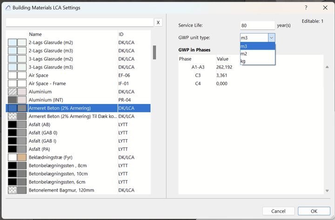The height and width of the screenshot is (220, 335).
Task: Click the Service Life input field
Action: [x=257, y=25]
